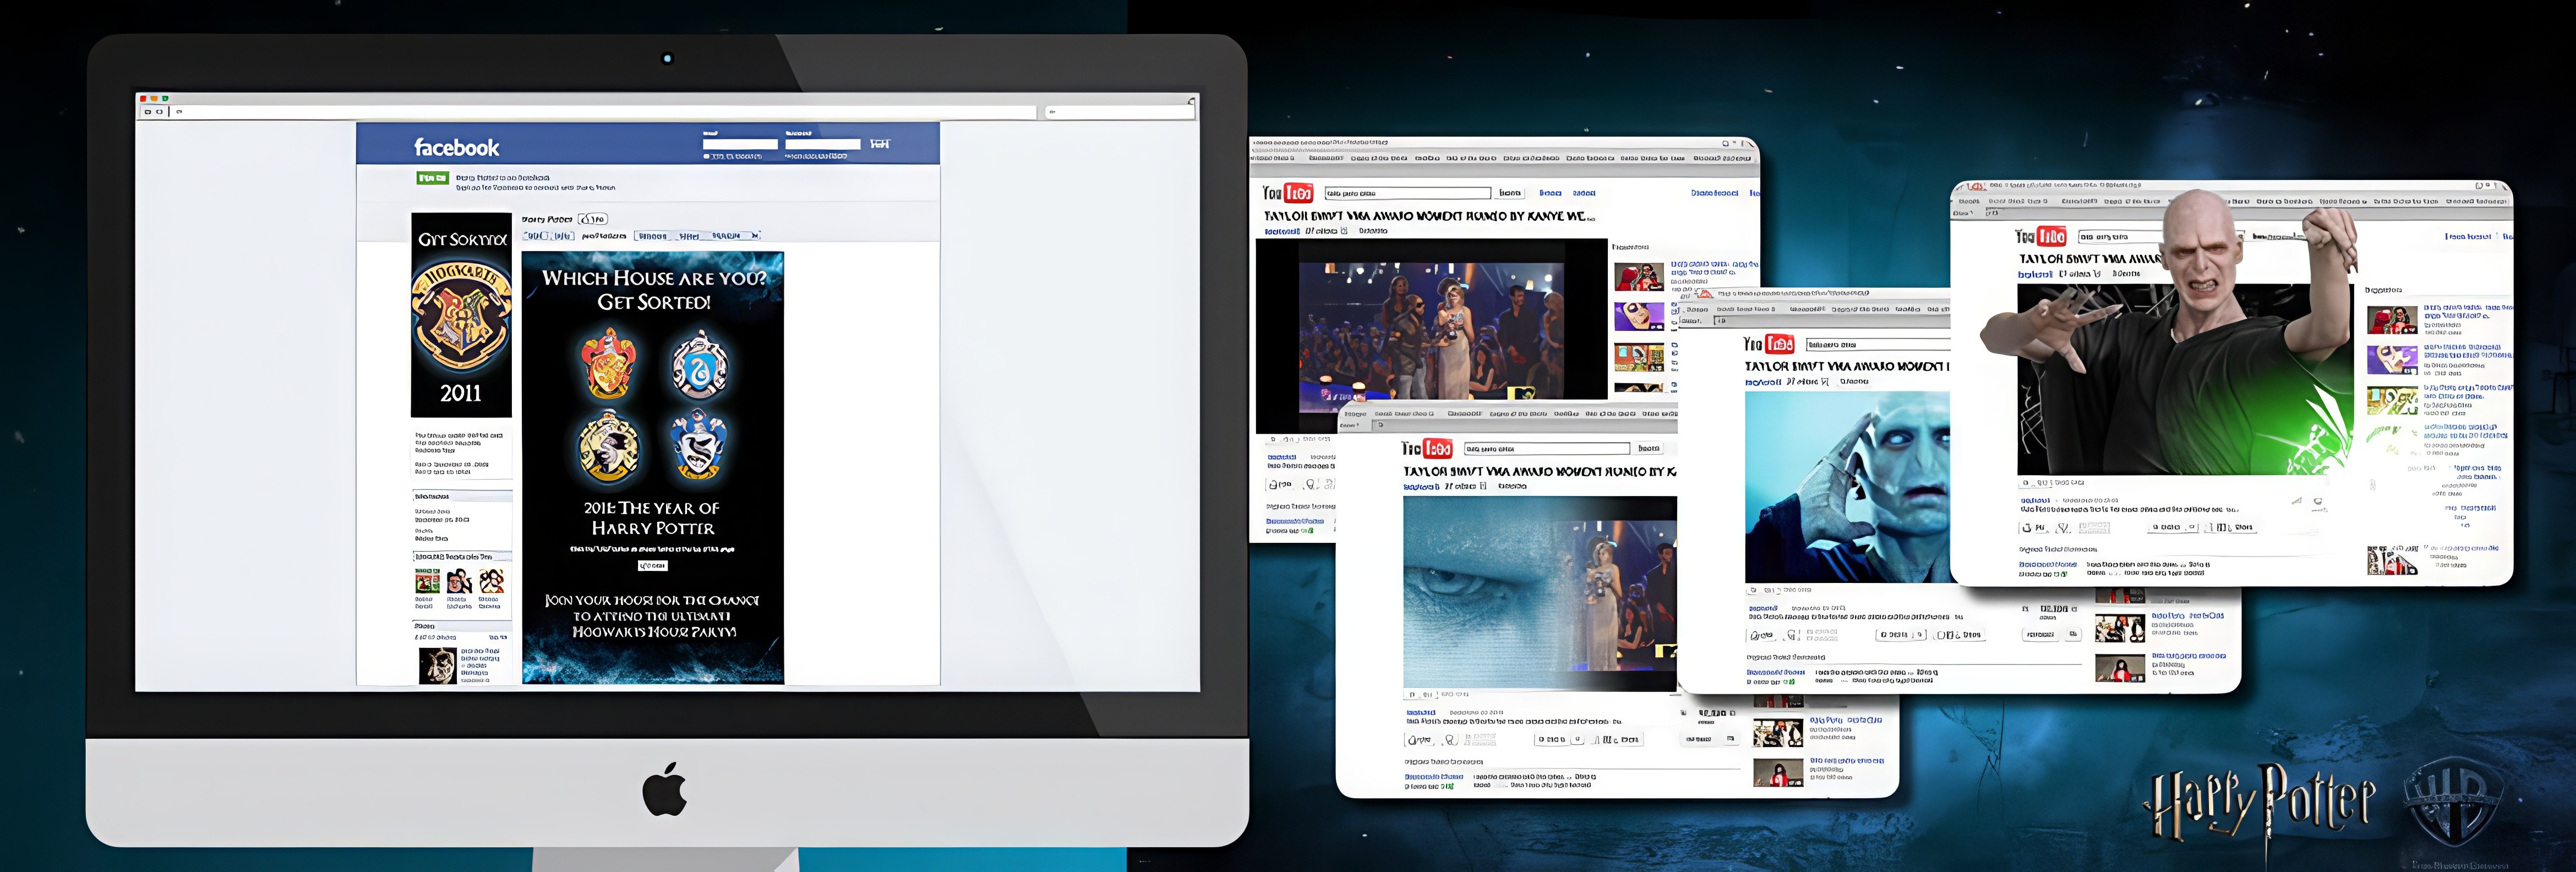2576x872 pixels.
Task: Choose the Hufflepuff house crest
Action: 609,447
